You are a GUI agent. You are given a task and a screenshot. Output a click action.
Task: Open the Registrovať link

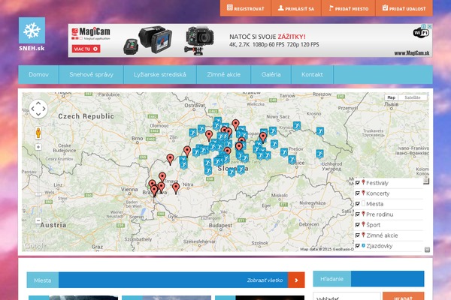pyautogui.click(x=245, y=8)
